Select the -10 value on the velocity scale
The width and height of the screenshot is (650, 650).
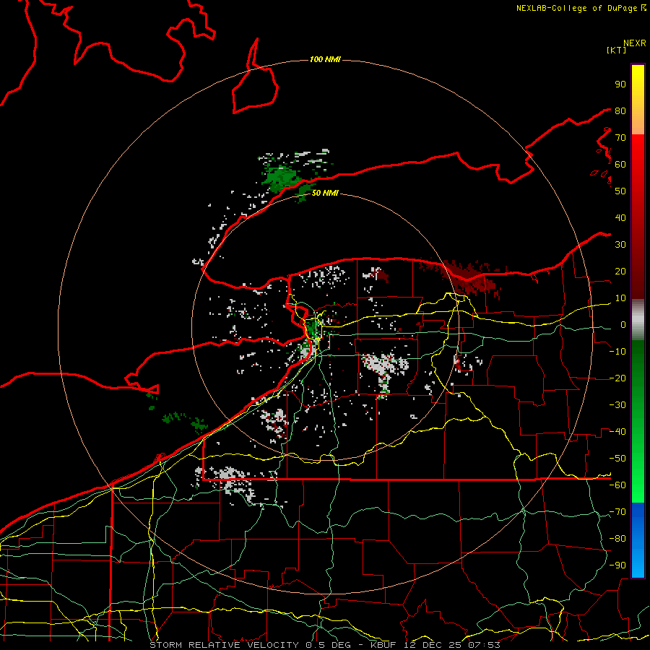(617, 352)
